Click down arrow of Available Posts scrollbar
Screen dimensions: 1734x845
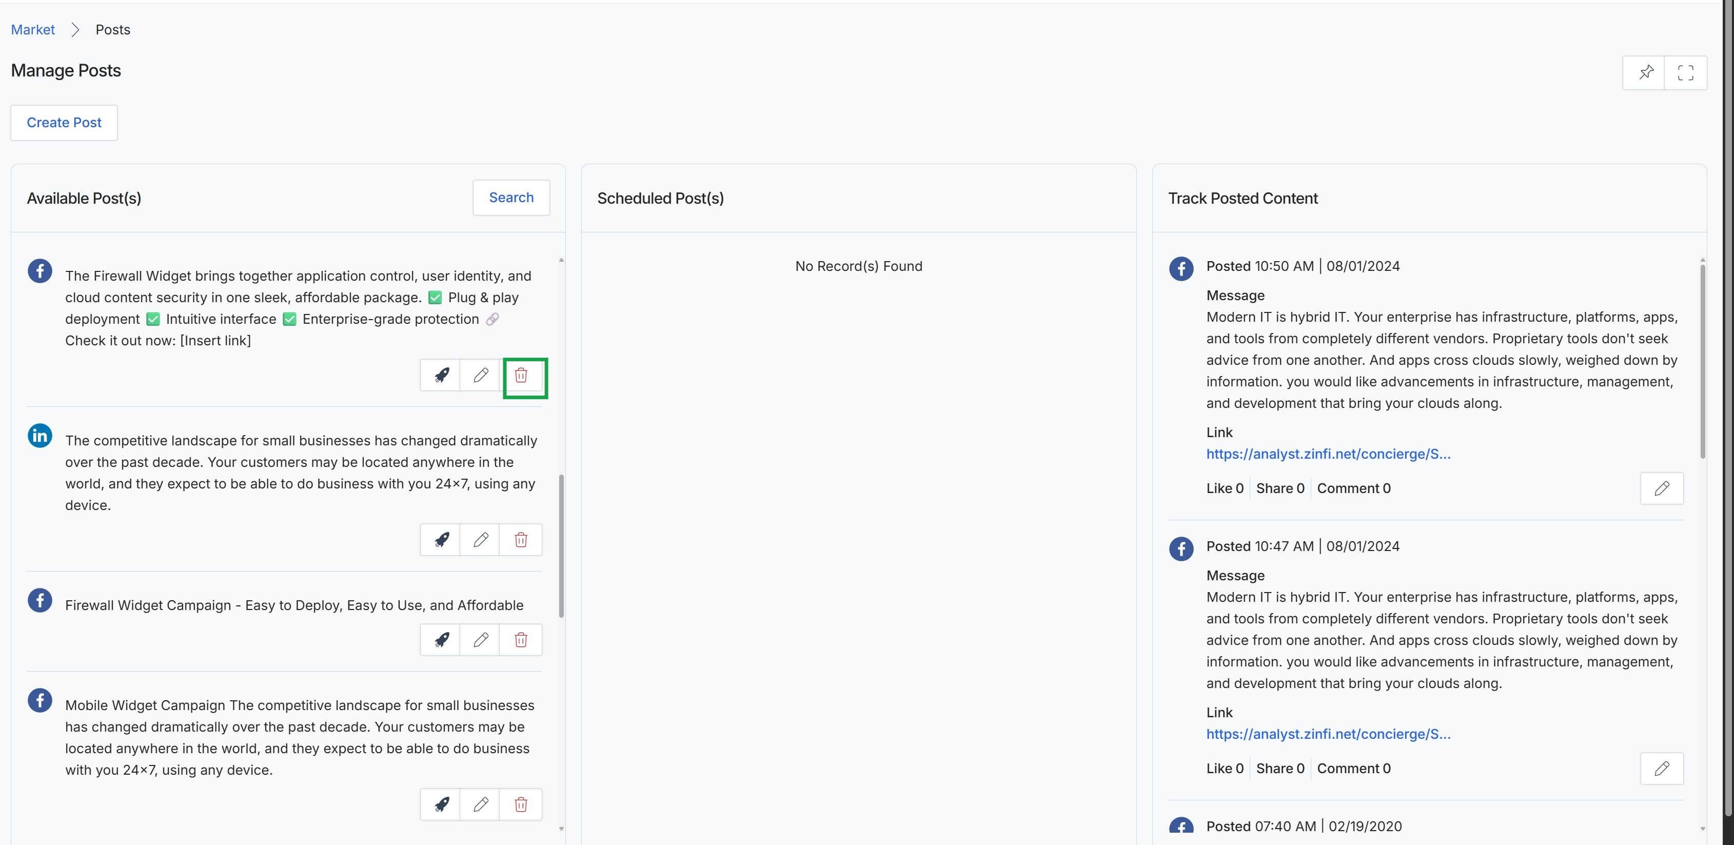(x=561, y=829)
